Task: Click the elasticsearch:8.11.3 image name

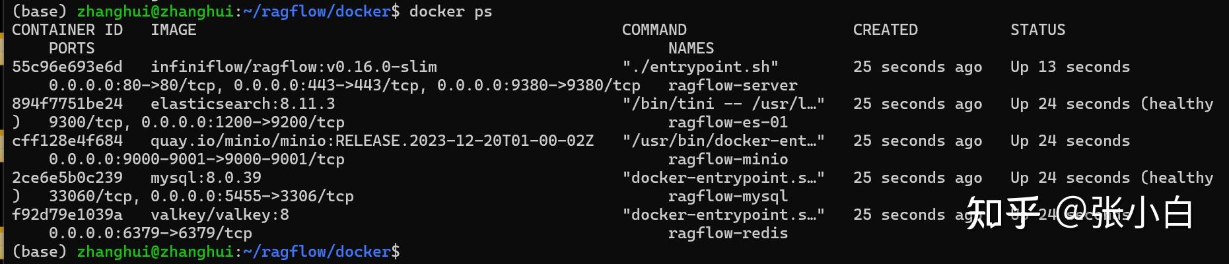Action: (x=242, y=104)
